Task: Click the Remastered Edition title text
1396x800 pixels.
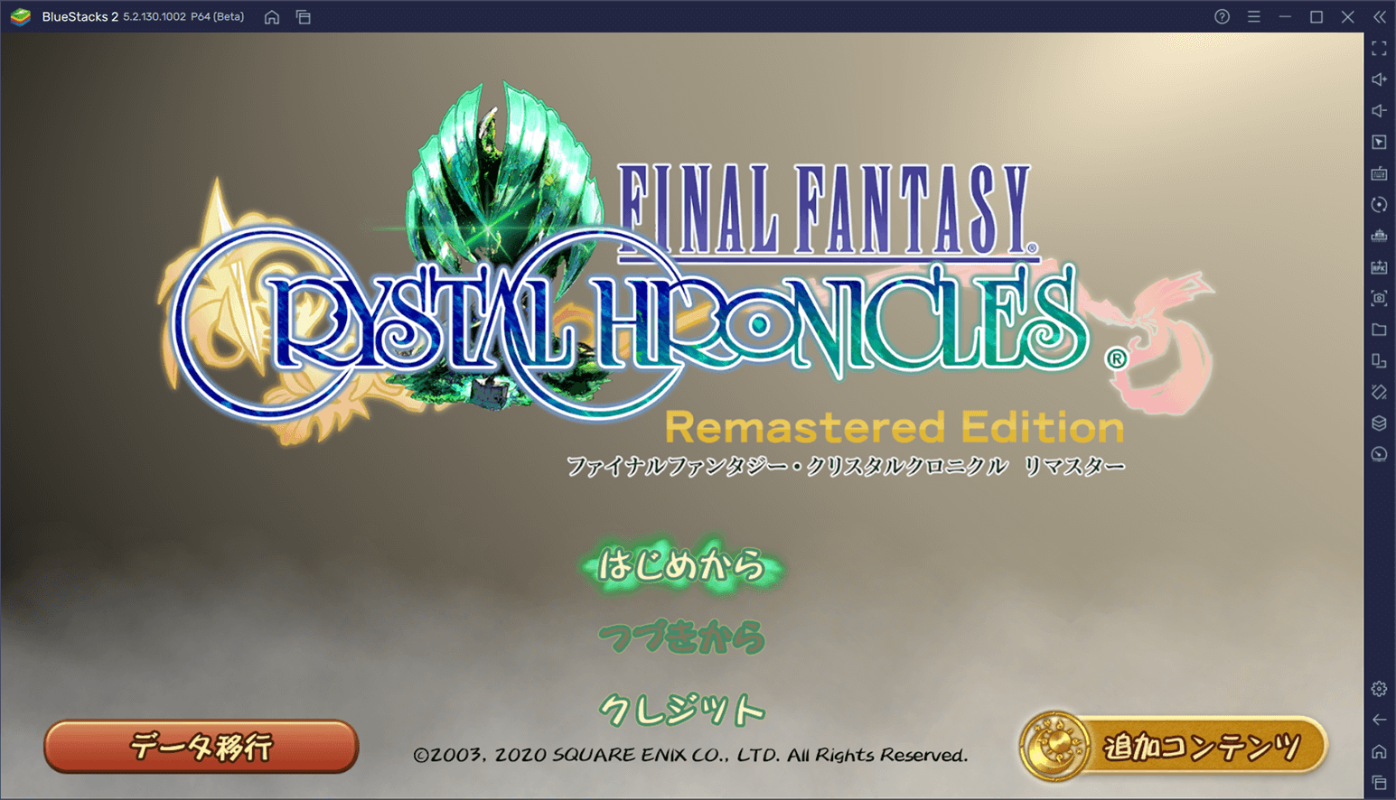Action: pyautogui.click(x=895, y=428)
